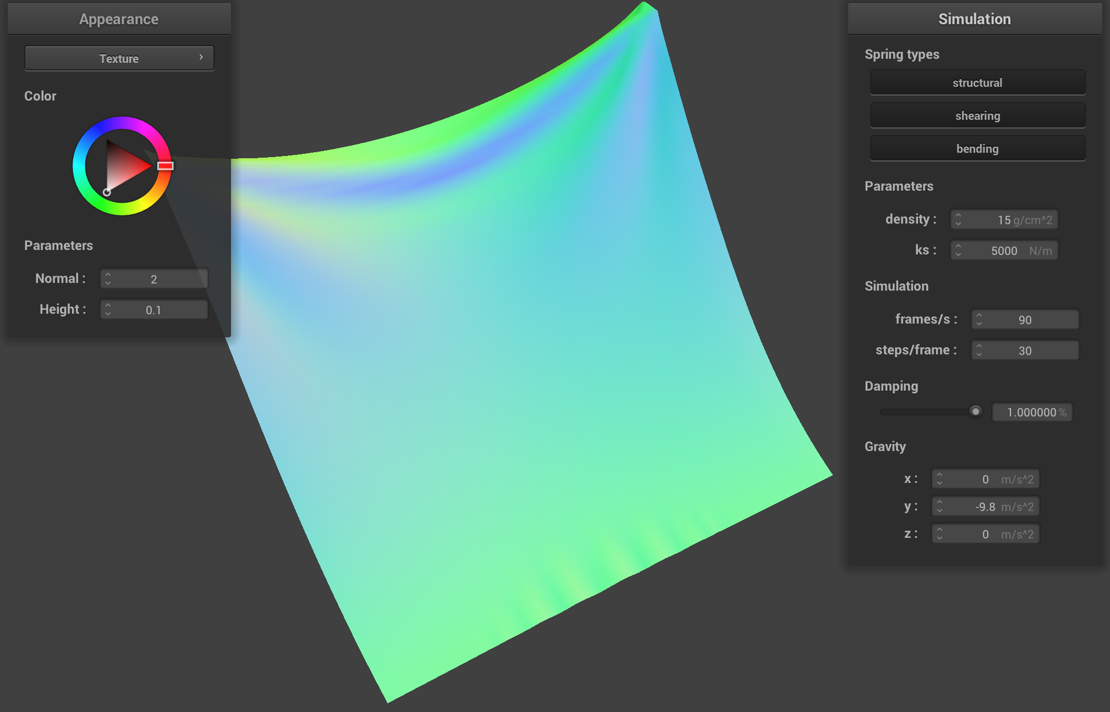Click the Height value field
The image size is (1110, 712).
tap(154, 310)
